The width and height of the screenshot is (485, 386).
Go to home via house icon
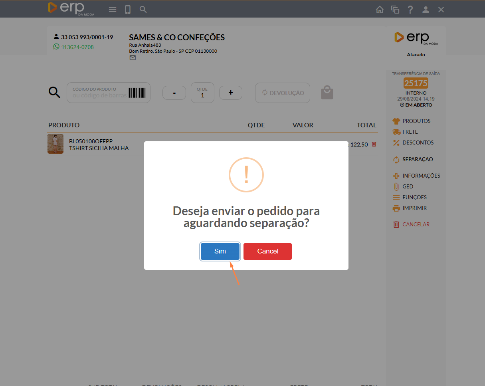pyautogui.click(x=380, y=10)
